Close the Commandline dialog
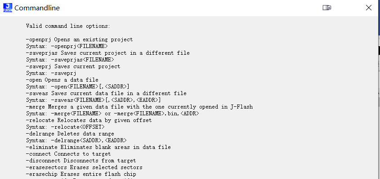The height and width of the screenshot is (179, 380). (x=369, y=8)
